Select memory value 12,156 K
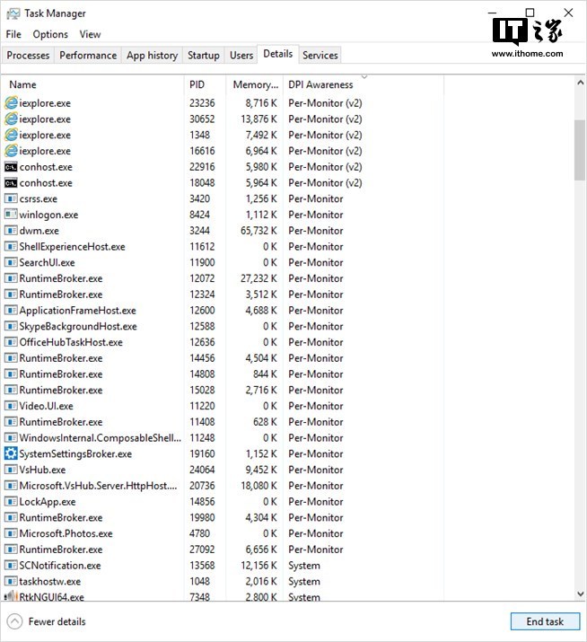Viewport: 587px width, 642px height. pos(258,566)
